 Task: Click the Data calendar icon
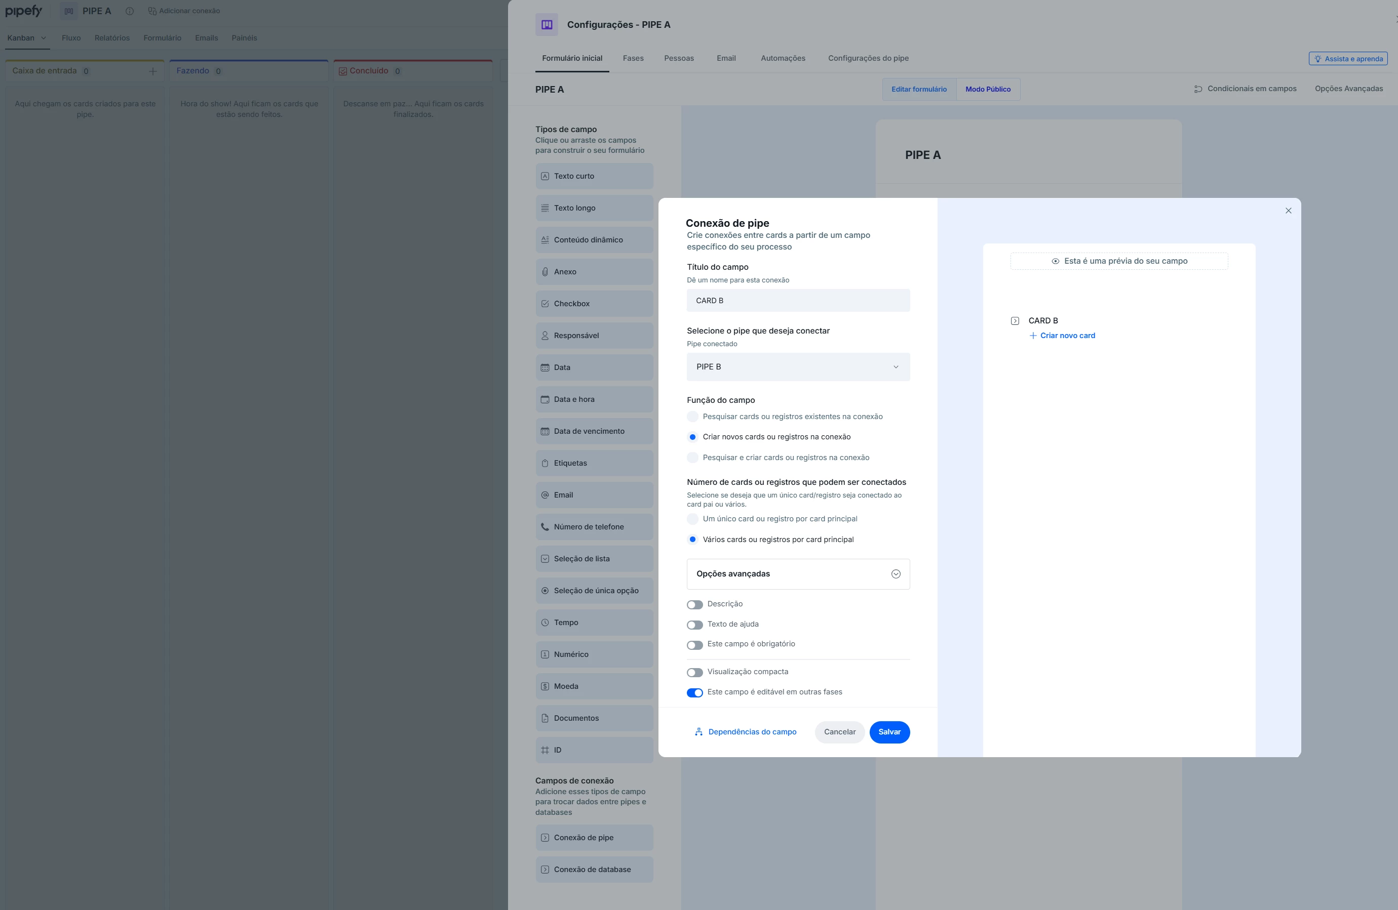[x=545, y=367]
